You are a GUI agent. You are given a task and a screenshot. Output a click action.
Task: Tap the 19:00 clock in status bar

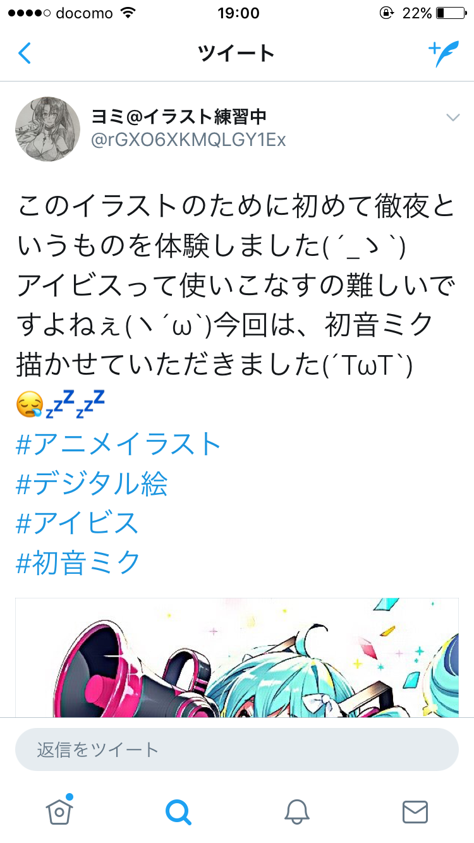coord(238,13)
